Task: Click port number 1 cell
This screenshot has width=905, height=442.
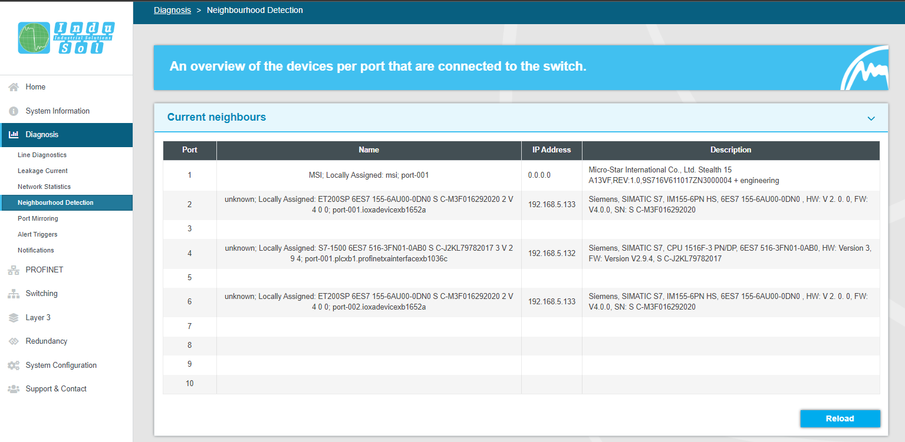Action: 190,175
